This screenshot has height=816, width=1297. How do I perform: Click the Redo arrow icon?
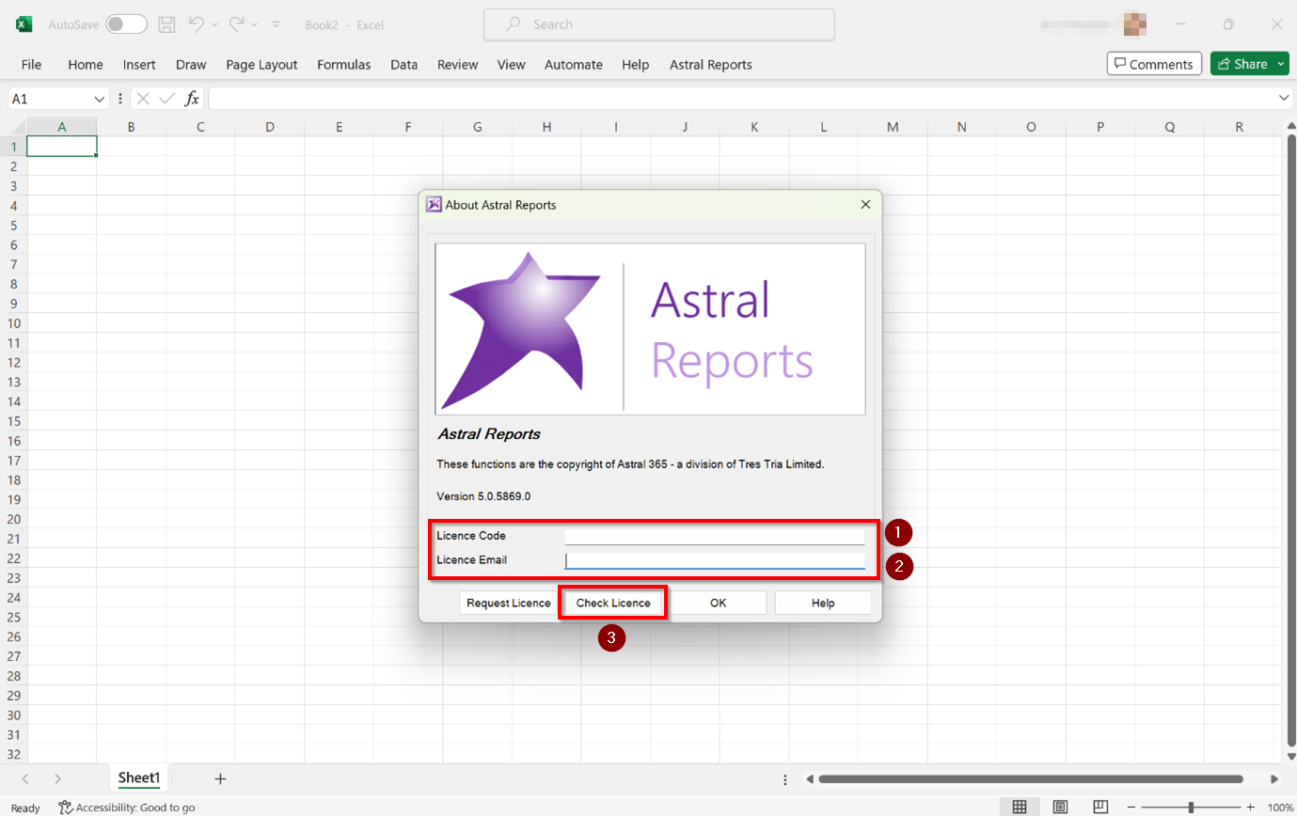pos(237,24)
